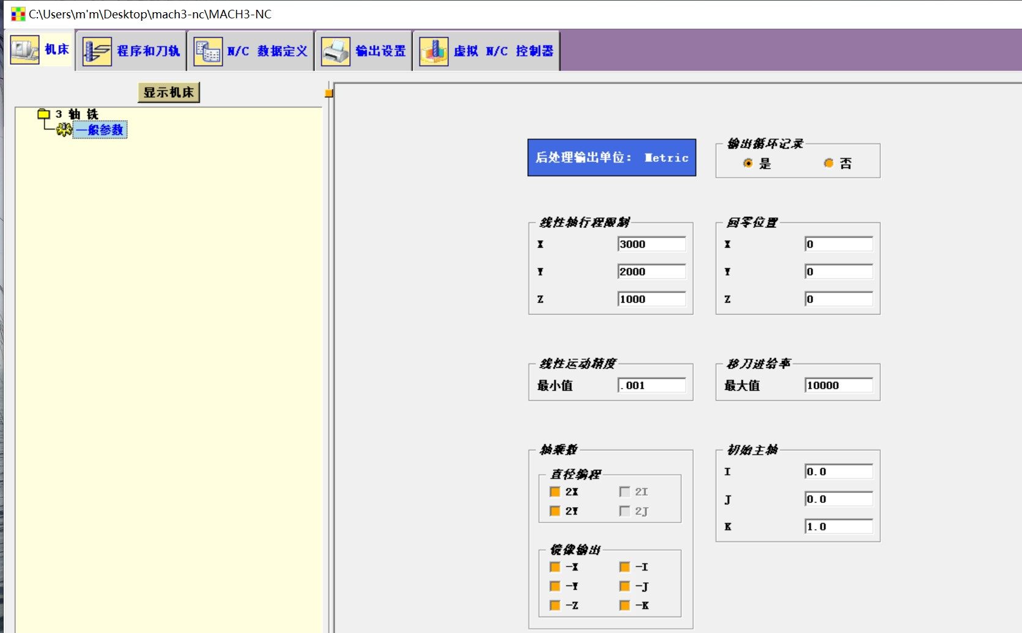Click the 3 轴铣 folder icon

[x=43, y=114]
